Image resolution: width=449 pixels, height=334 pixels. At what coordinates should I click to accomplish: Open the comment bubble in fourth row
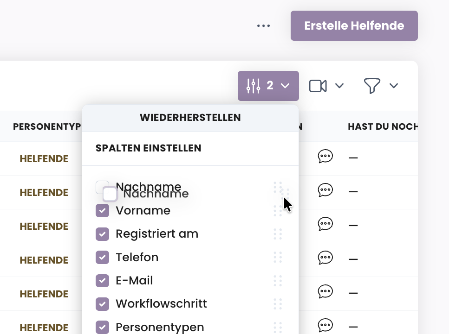click(325, 258)
